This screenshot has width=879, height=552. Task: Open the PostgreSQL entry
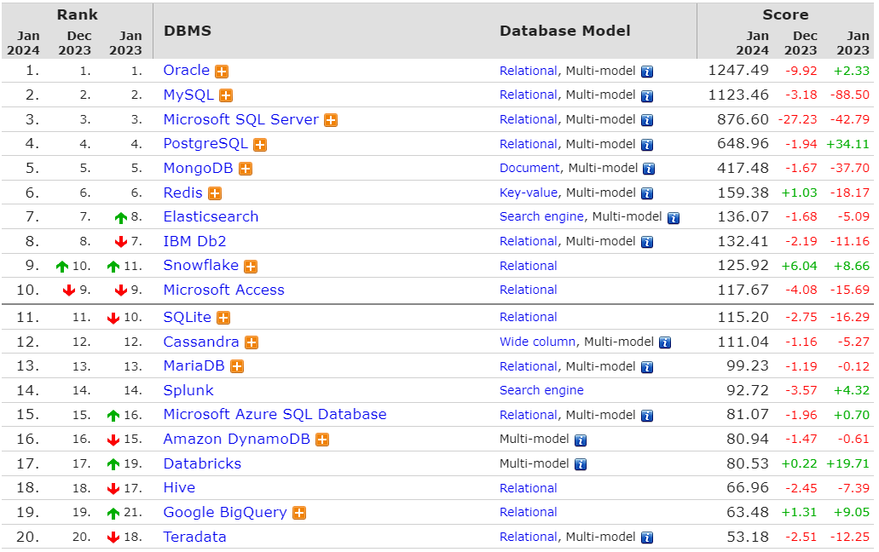[x=205, y=144]
